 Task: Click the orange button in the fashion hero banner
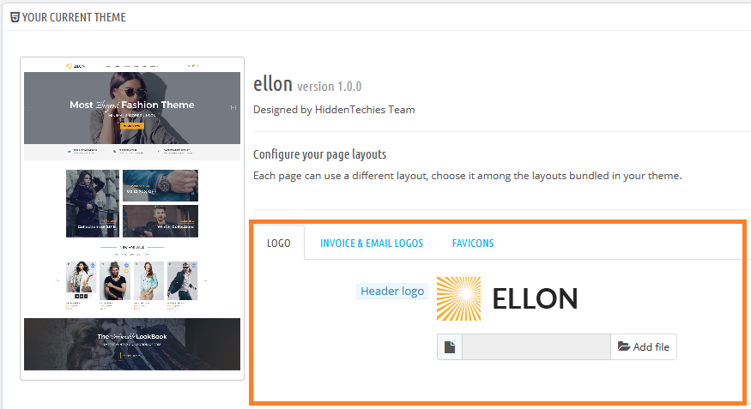click(131, 126)
